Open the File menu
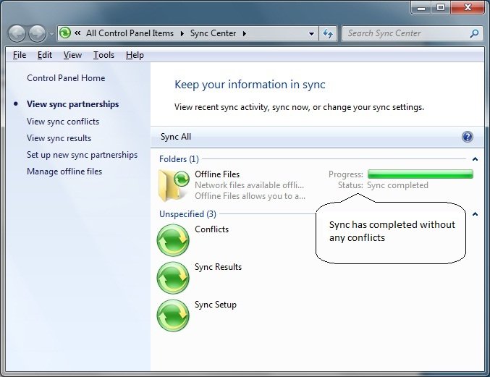This screenshot has width=490, height=377. (x=20, y=55)
